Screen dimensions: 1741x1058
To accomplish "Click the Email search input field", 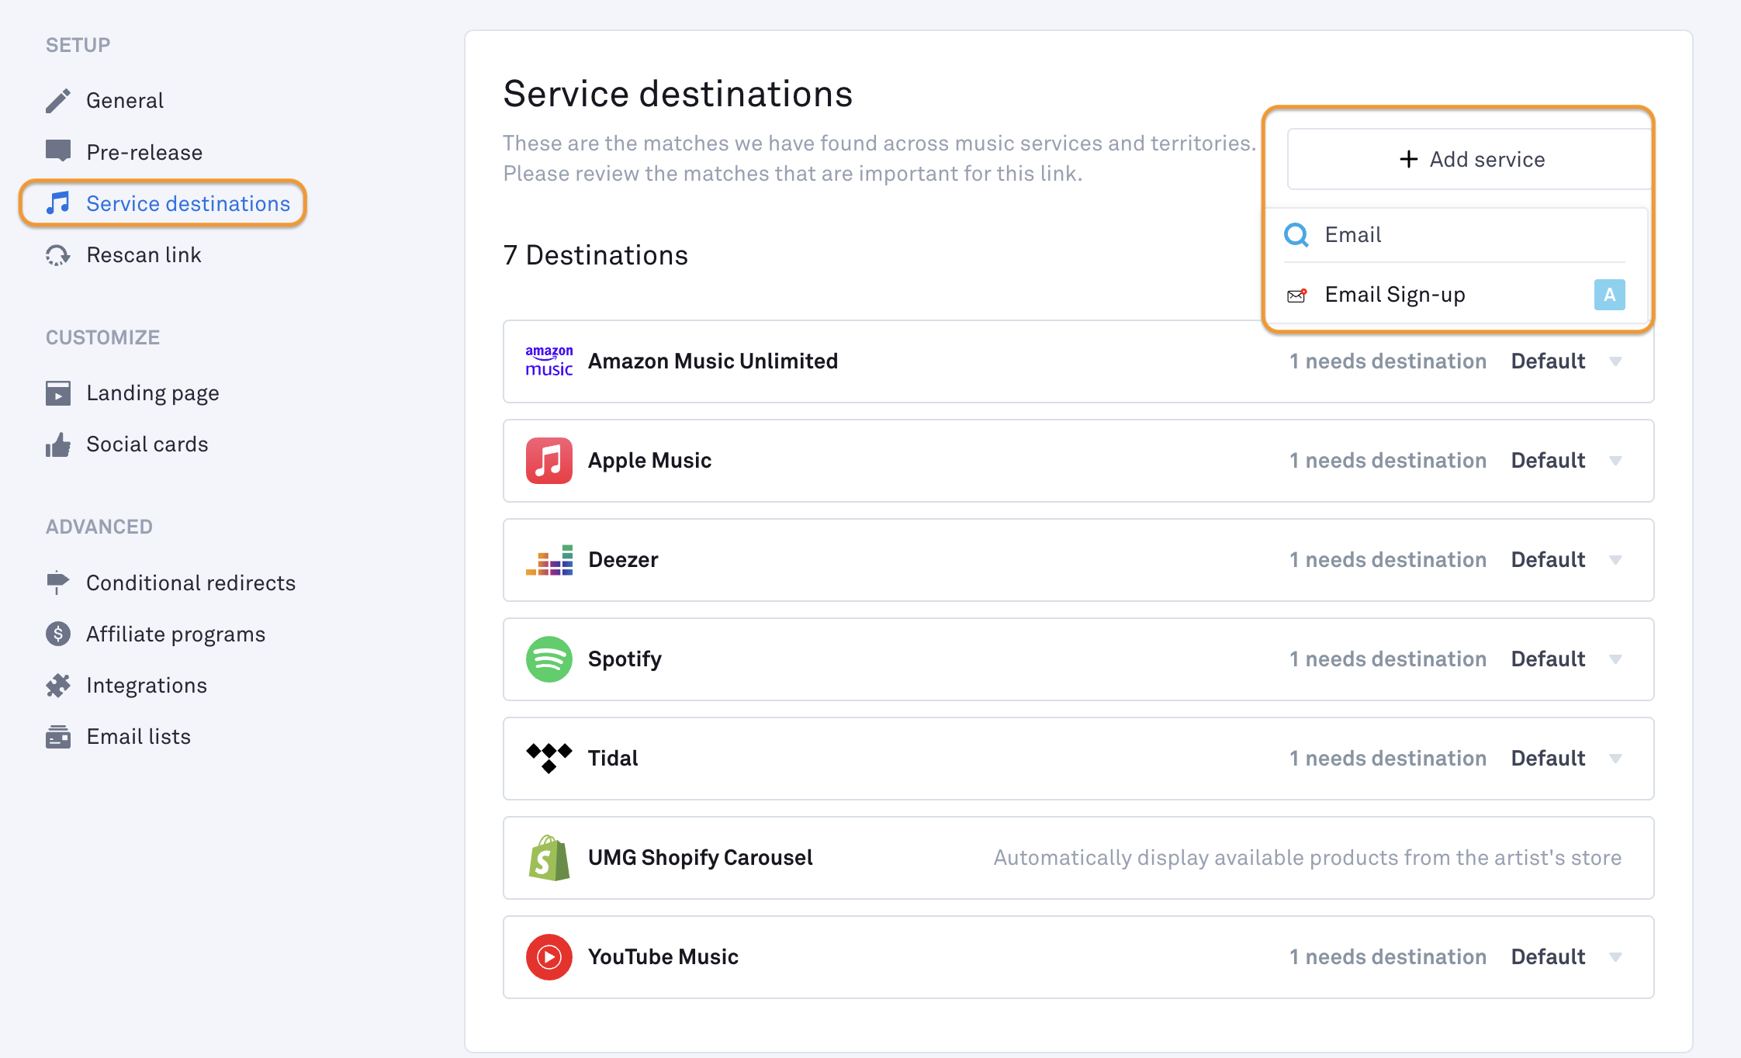I will point(1455,234).
